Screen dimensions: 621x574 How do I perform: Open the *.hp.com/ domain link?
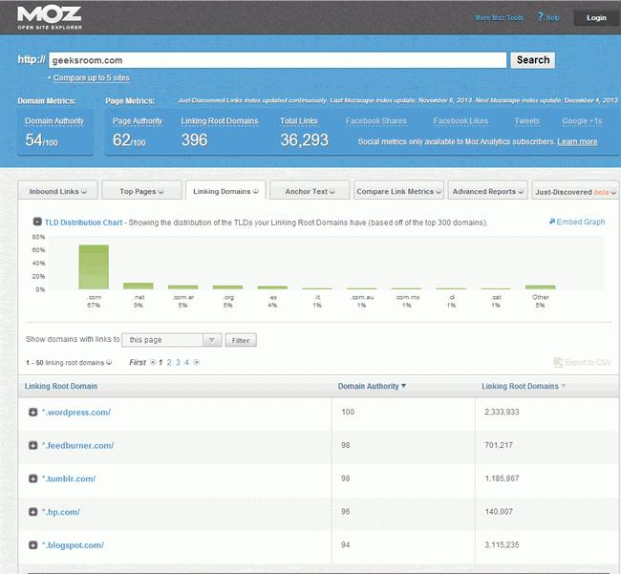(61, 512)
